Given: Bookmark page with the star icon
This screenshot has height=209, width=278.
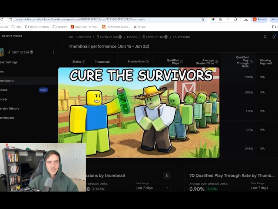Looking at the screenshot, I should [x=203, y=19].
